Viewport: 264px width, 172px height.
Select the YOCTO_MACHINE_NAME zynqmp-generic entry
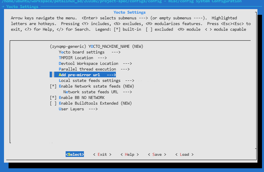coord(96,46)
